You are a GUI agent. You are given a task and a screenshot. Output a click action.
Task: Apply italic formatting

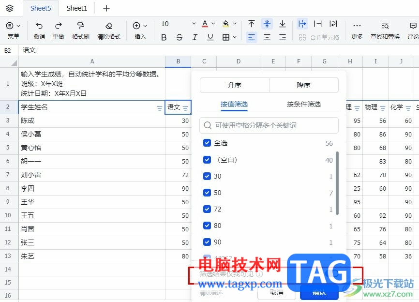(x=195, y=37)
